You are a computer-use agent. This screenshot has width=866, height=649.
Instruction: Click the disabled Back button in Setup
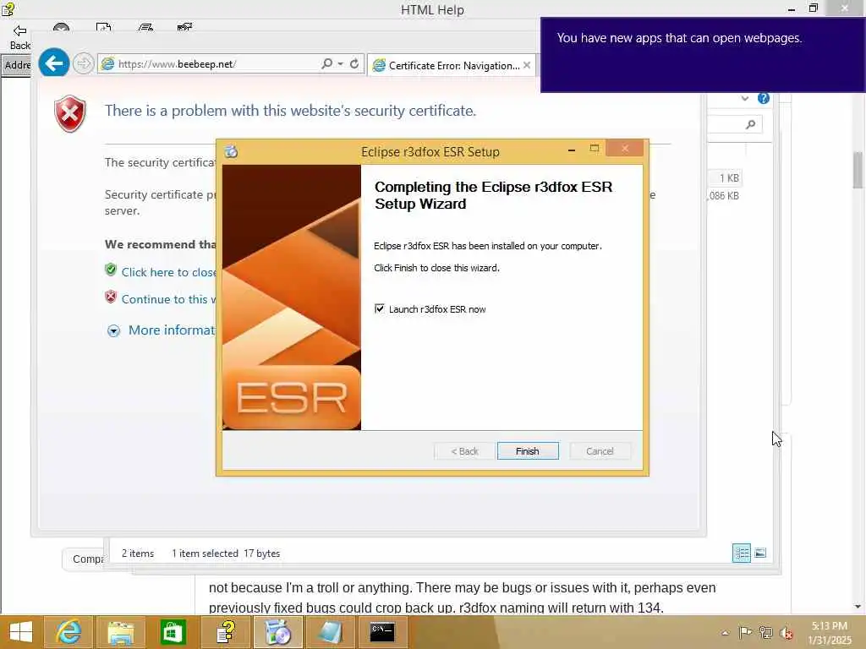pos(464,451)
